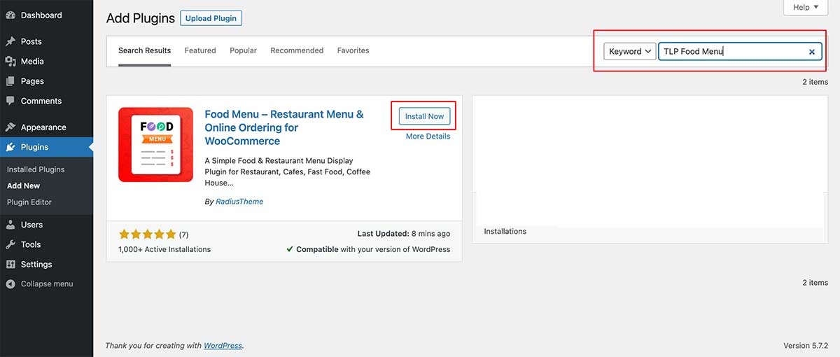Click the five-star rating stars

point(148,234)
